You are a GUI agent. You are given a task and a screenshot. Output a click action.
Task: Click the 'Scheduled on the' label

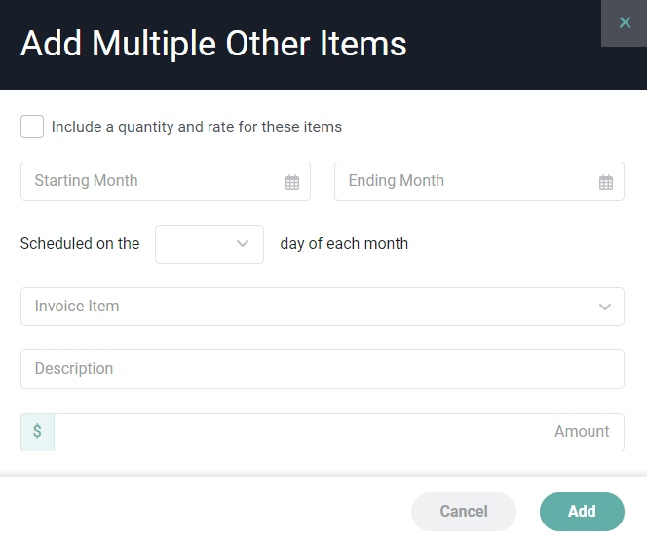coord(80,244)
